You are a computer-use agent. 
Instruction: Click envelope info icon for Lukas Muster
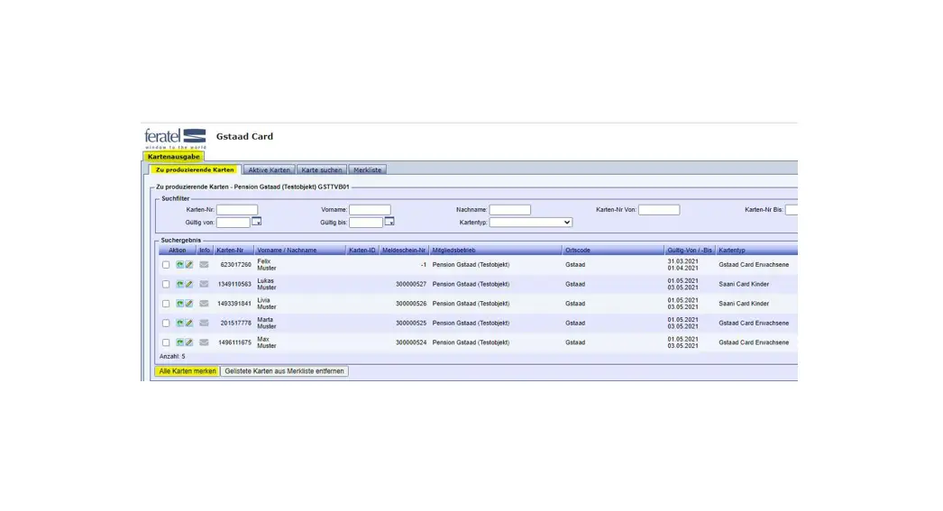tap(204, 284)
